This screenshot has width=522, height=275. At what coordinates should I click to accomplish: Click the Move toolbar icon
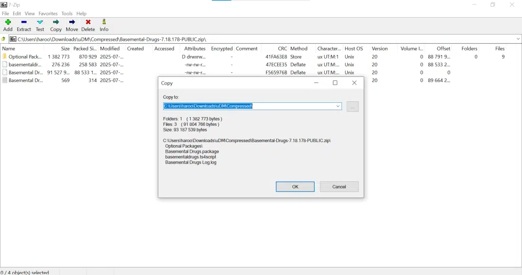pos(72,22)
